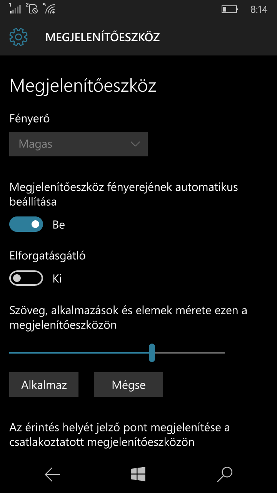The image size is (277, 493).
Task: Tap the MEGJELENÍTŐESZKÖZ header title
Action: click(102, 37)
